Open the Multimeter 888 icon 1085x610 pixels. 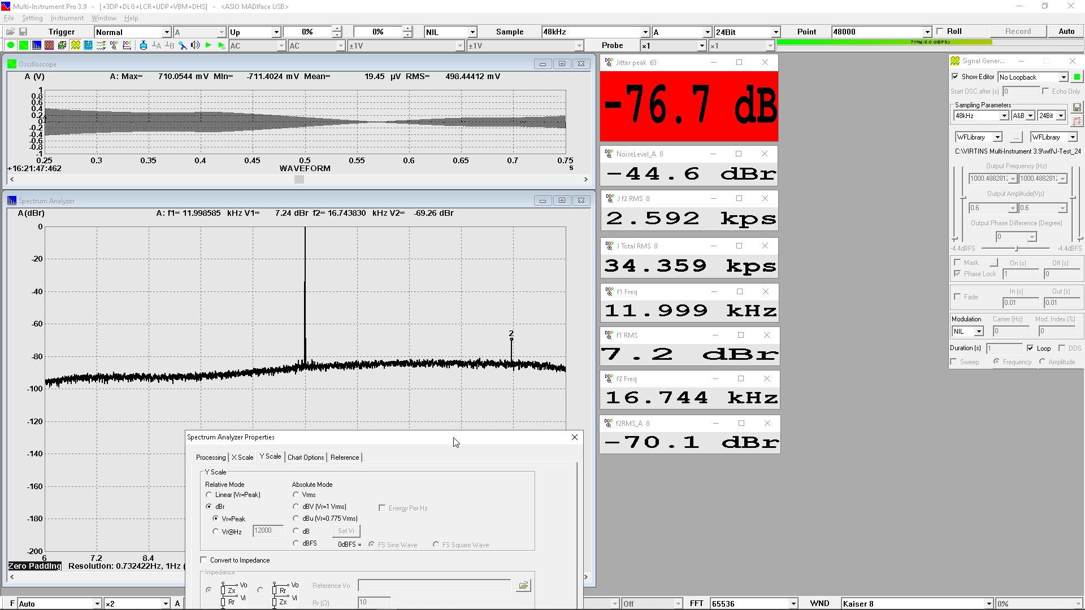[x=49, y=45]
